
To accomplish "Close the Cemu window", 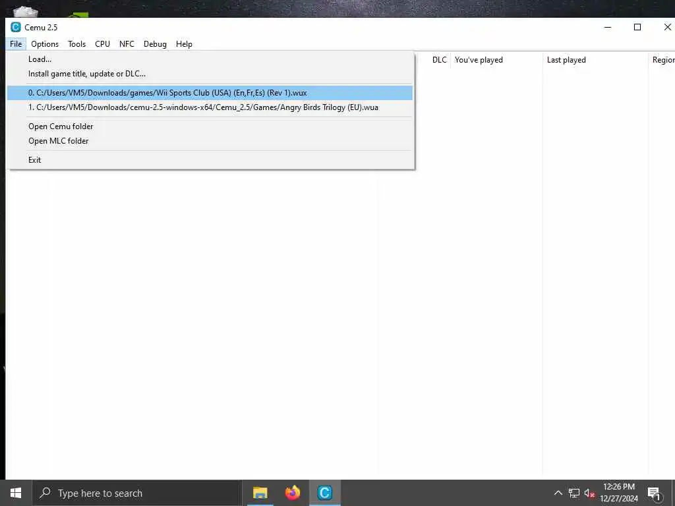I will click(667, 27).
